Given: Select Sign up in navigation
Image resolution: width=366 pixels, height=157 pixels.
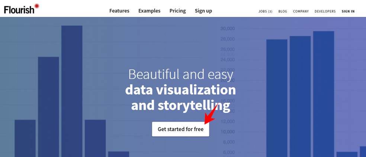Looking at the screenshot, I should (x=203, y=11).
